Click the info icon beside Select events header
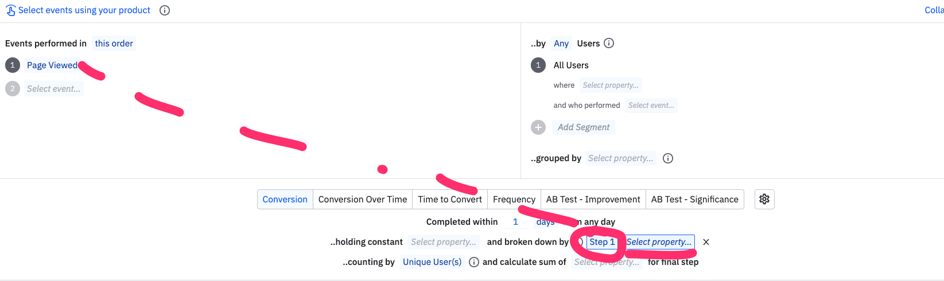 click(165, 10)
